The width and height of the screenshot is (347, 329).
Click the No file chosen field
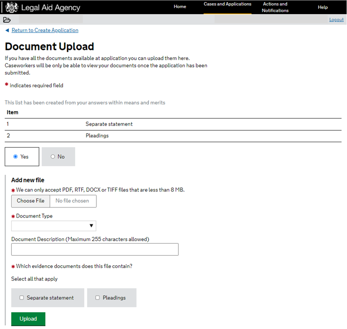[73, 201]
